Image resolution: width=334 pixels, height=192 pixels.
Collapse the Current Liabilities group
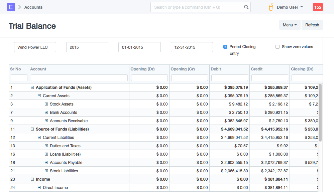[39, 138]
